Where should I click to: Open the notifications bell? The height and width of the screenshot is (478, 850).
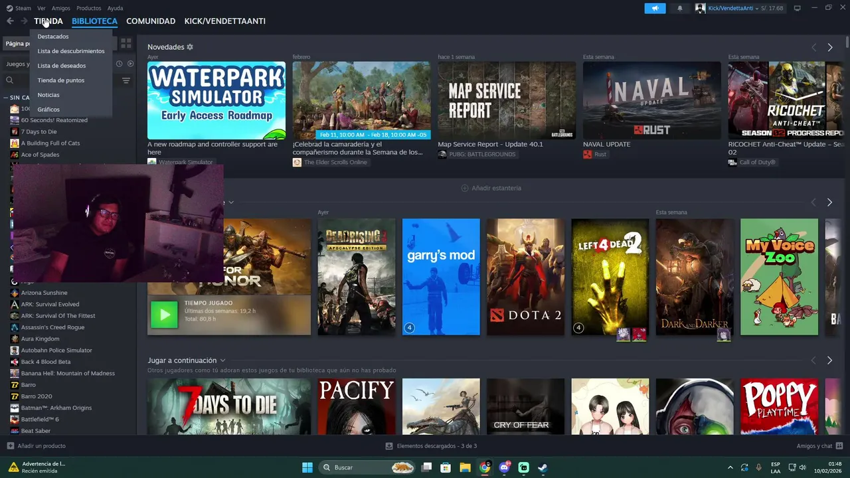coord(679,8)
